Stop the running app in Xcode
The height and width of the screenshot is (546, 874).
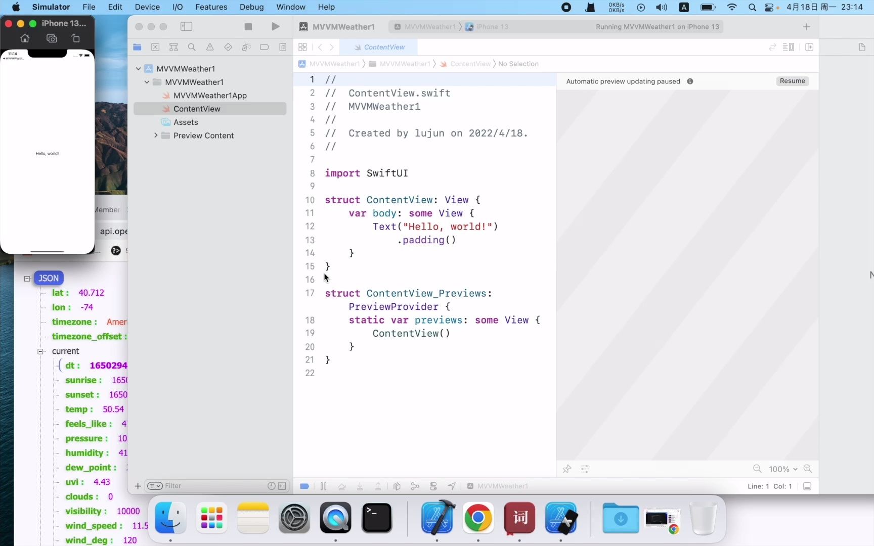point(248,27)
